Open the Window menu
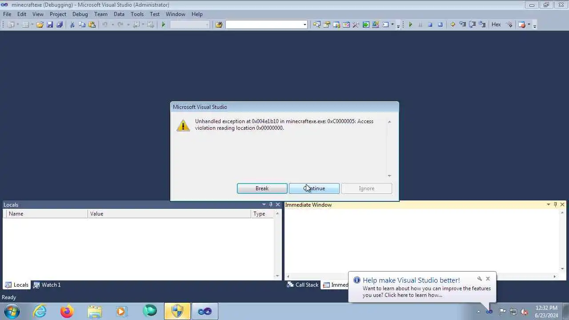 click(176, 14)
